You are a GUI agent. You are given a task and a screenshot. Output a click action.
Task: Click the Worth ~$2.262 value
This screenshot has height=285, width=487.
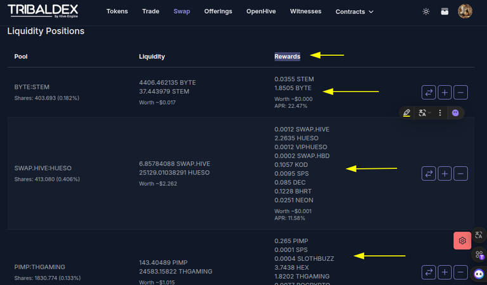(158, 183)
